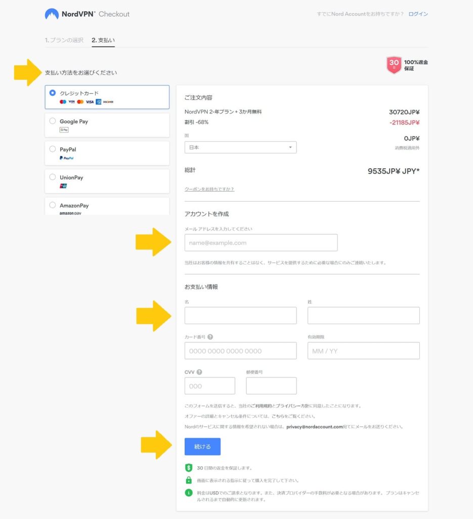Click the PayPal logo icon
The width and height of the screenshot is (473, 519).
tap(67, 158)
